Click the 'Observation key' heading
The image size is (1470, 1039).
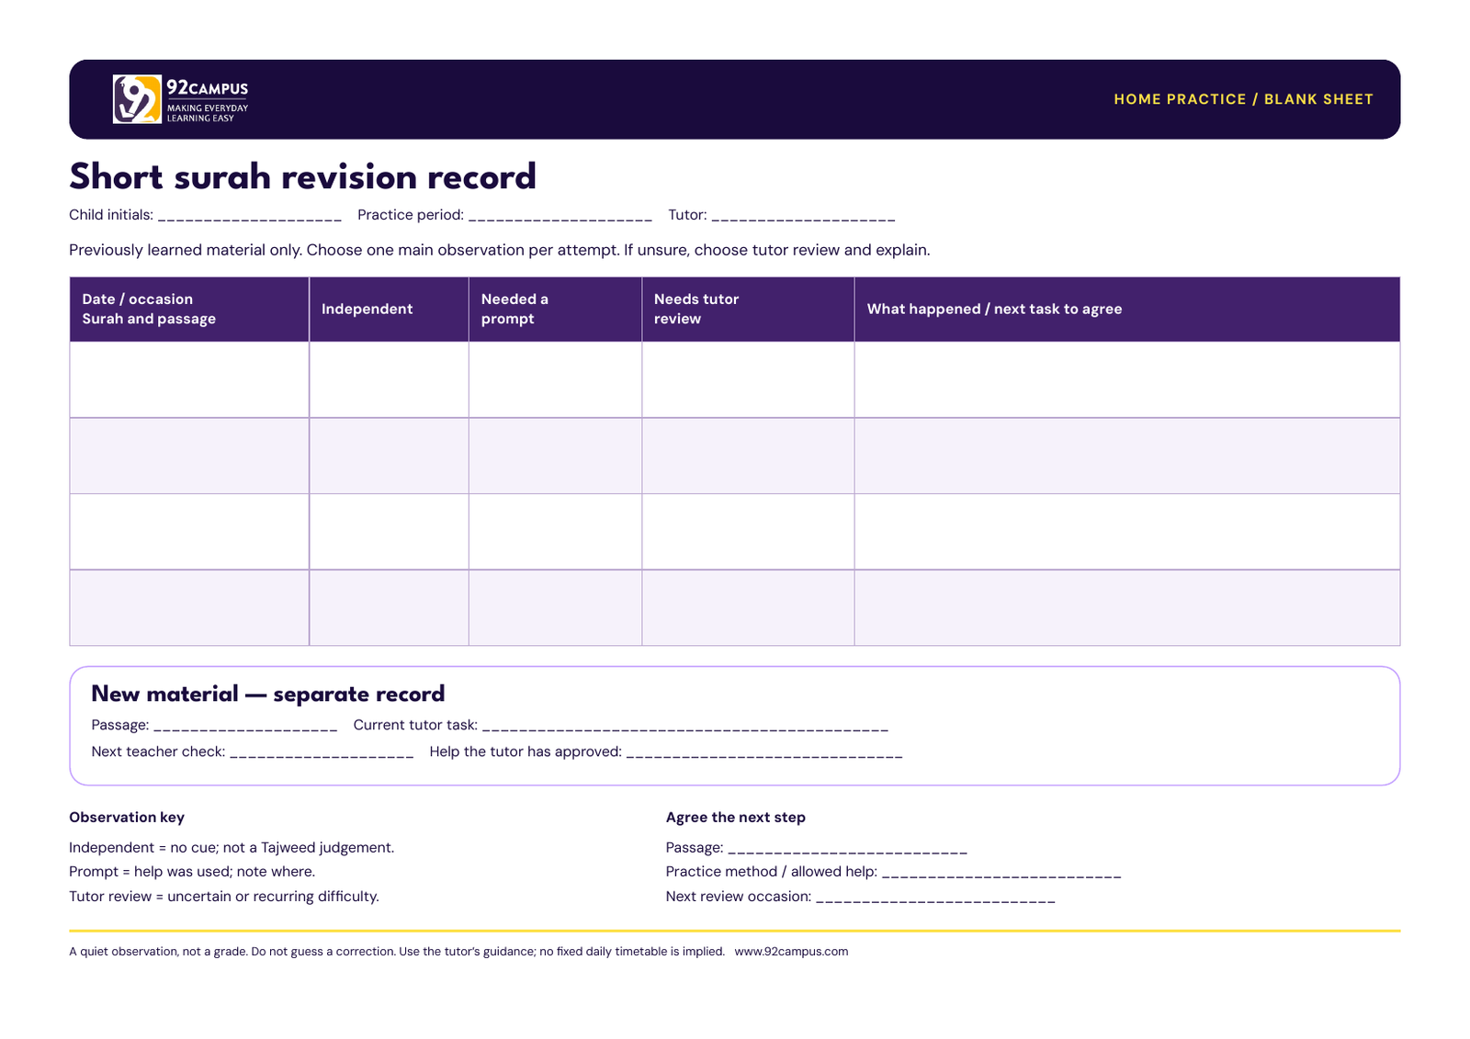[x=127, y=818]
